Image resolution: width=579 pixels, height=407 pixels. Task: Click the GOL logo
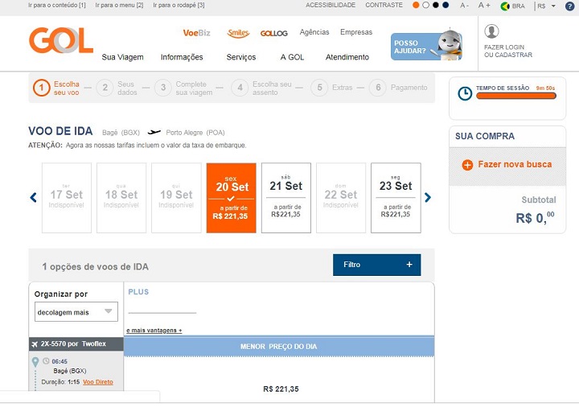(61, 40)
